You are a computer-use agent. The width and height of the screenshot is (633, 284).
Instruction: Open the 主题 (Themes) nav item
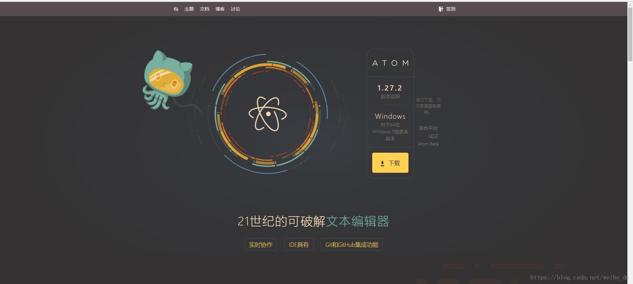pos(189,9)
